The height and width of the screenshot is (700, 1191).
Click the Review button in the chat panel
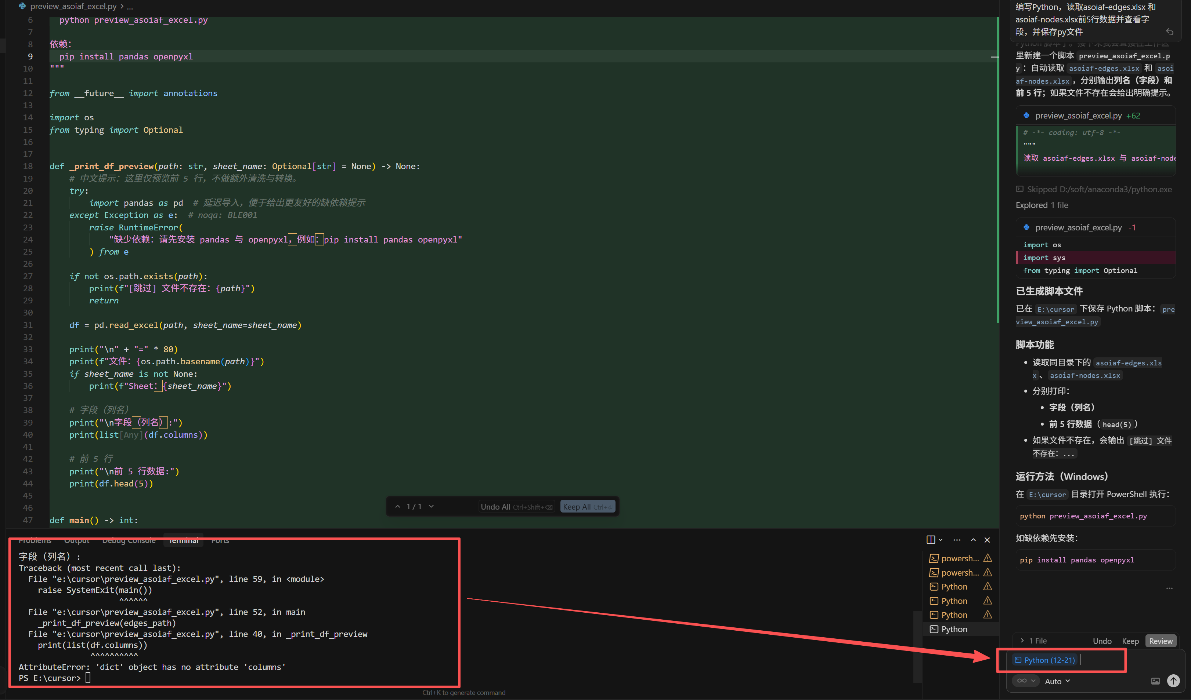[x=1160, y=641]
